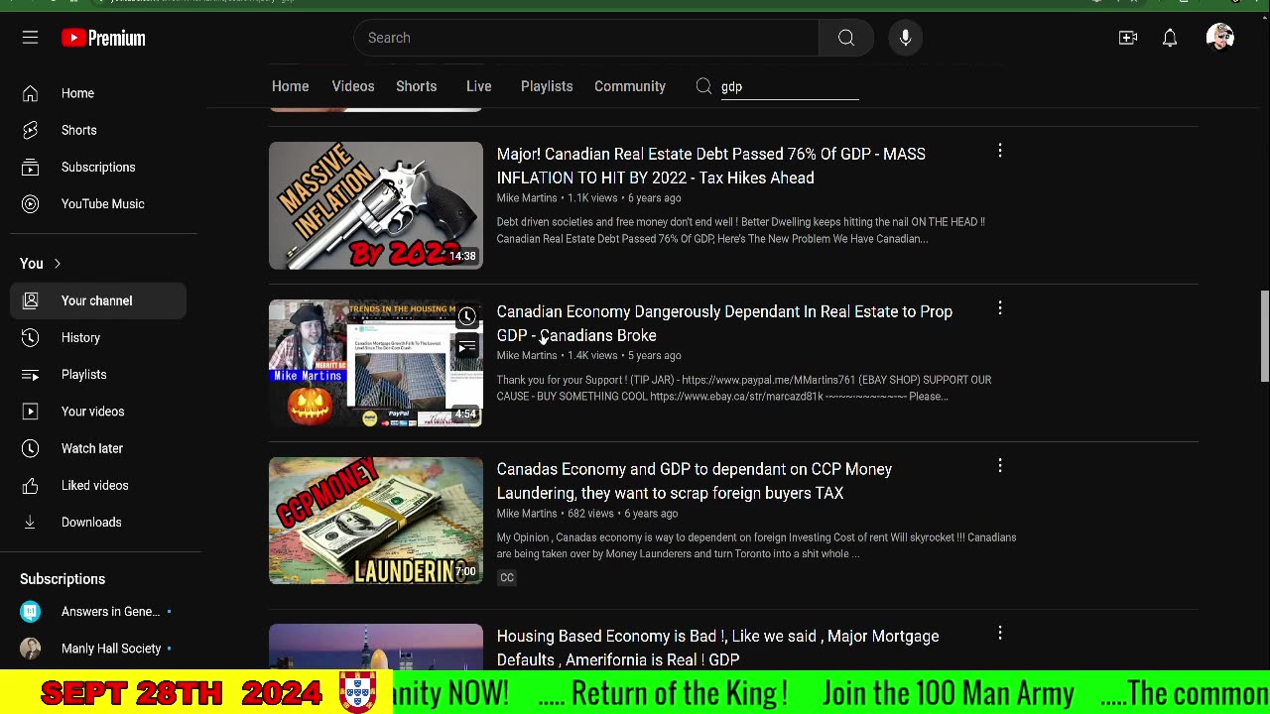Click the 1.4K views • 5 years ago text
The height and width of the screenshot is (714, 1270).
tap(624, 356)
